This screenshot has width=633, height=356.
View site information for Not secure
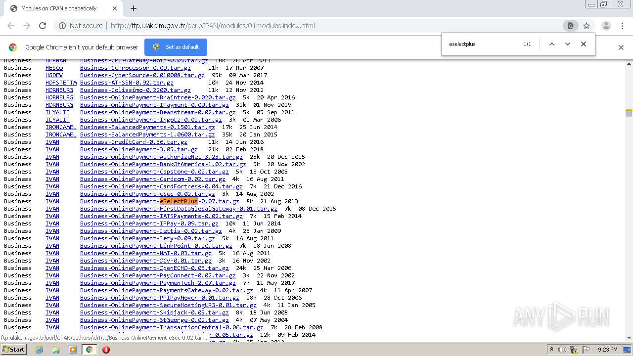[81, 26]
